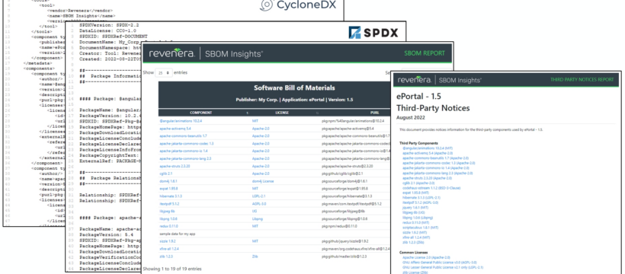
Task: Open codehaus-xstream 1.1.2 (BSD-3-Clause) notice link
Action: (x=431, y=187)
